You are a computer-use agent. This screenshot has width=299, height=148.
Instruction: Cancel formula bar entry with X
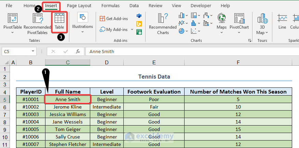tap(53, 51)
